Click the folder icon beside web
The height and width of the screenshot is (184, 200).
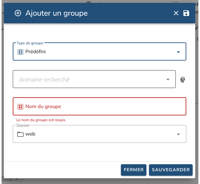[x=20, y=134]
